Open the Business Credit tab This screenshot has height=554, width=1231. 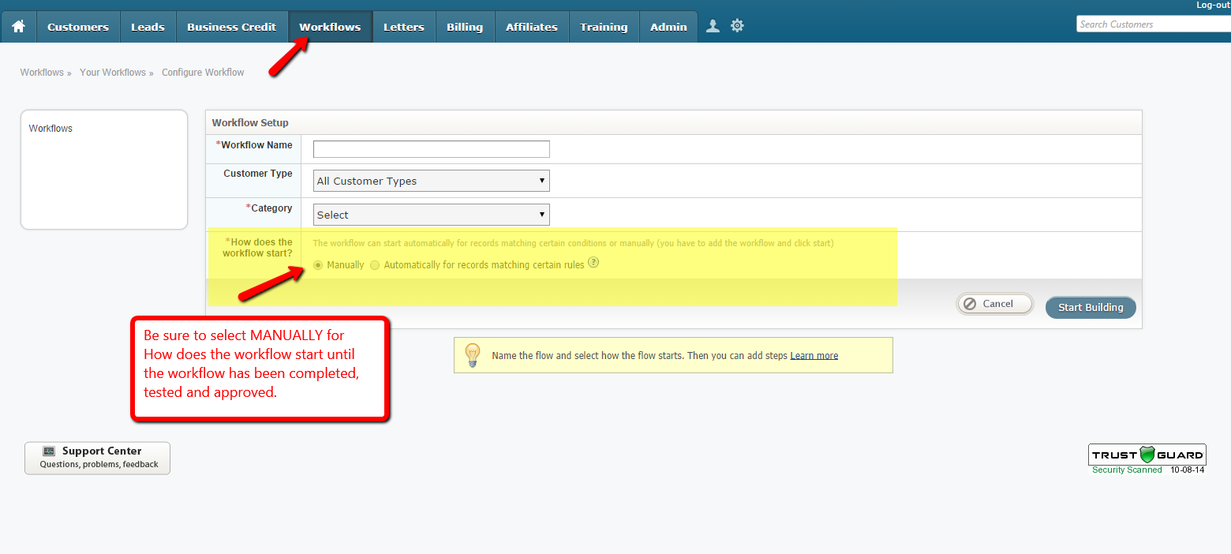231,27
